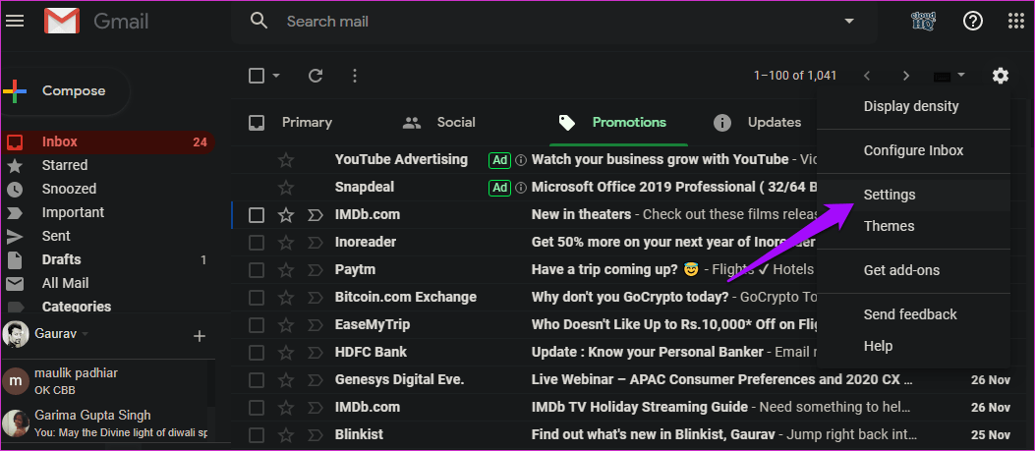Image resolution: width=1035 pixels, height=451 pixels.
Task: Open the main menu hamburger icon
Action: click(15, 22)
